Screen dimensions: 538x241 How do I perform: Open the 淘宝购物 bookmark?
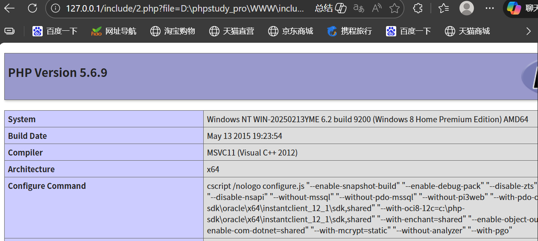[x=173, y=31]
